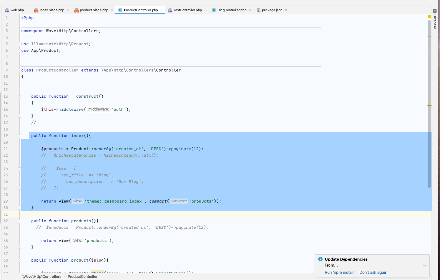The image size is (440, 280).
Task: Click the <?php opening tag
Action: [27, 18]
